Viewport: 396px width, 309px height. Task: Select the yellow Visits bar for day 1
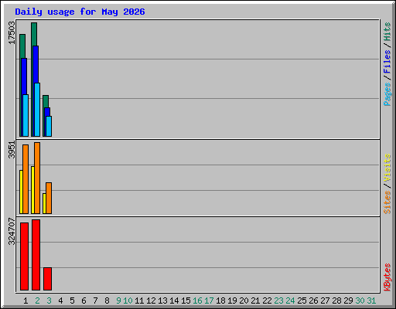pyautogui.click(x=21, y=192)
